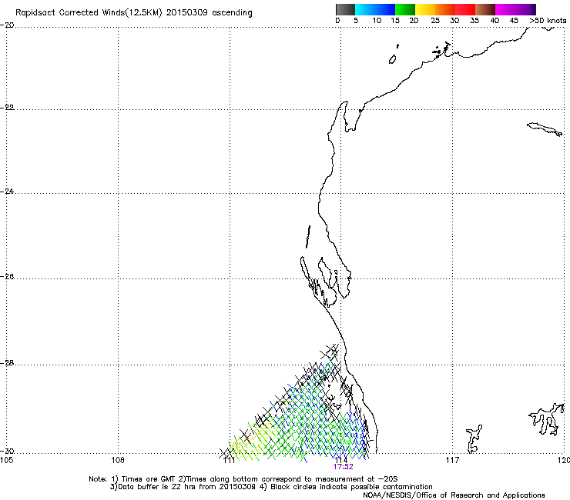Click the yellow 20-25 knots color segment
Image resolution: width=570 pixels, height=500 pixels.
click(425, 9)
